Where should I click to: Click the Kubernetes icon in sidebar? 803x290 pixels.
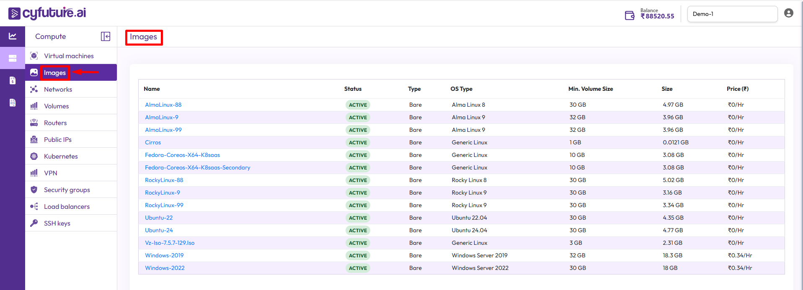coord(34,156)
